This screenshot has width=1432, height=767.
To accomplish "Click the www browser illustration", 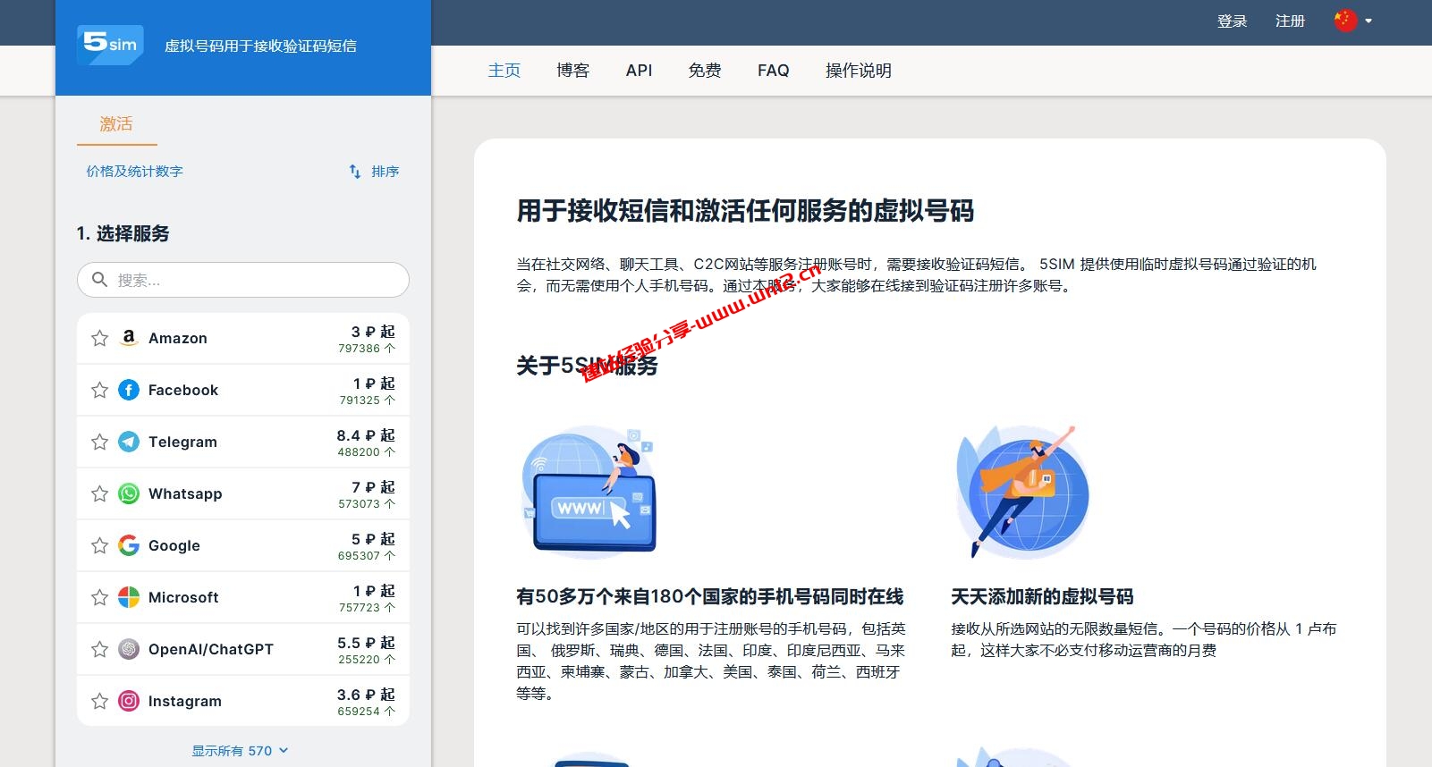I will pos(589,492).
